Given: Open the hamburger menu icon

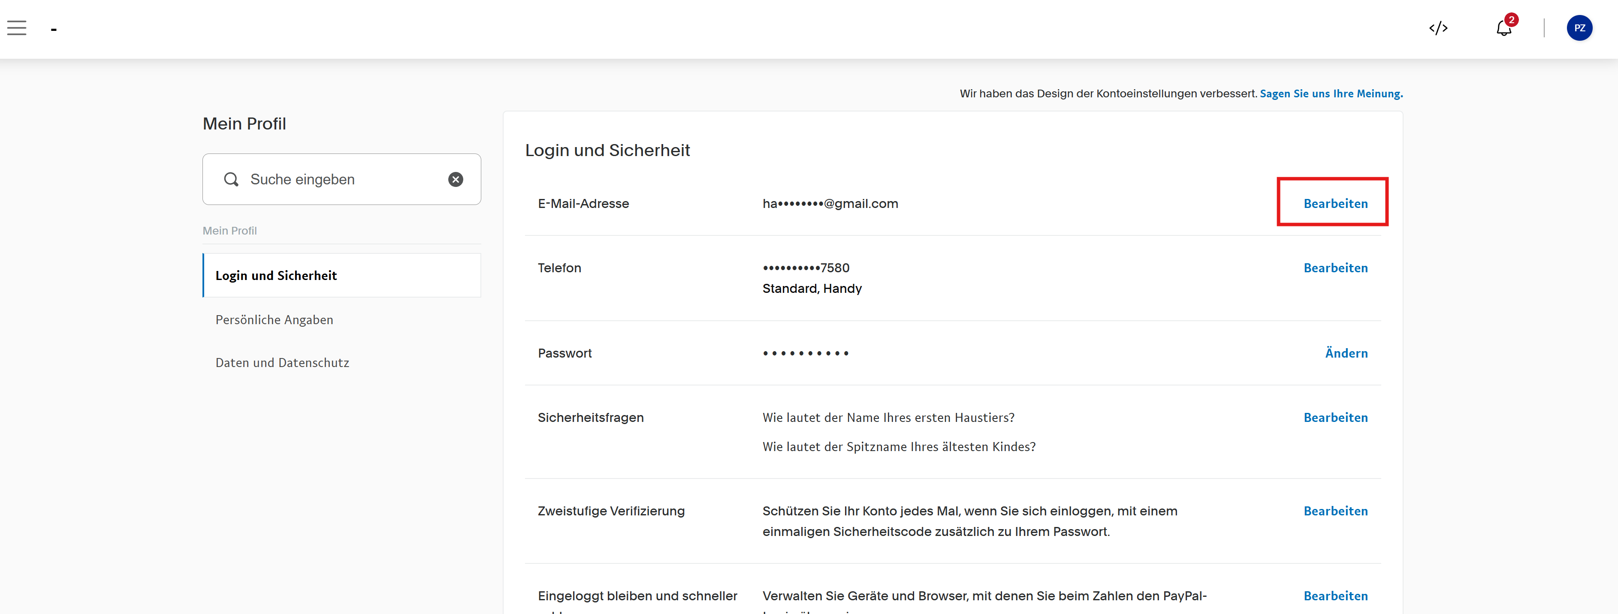Looking at the screenshot, I should tap(17, 28).
